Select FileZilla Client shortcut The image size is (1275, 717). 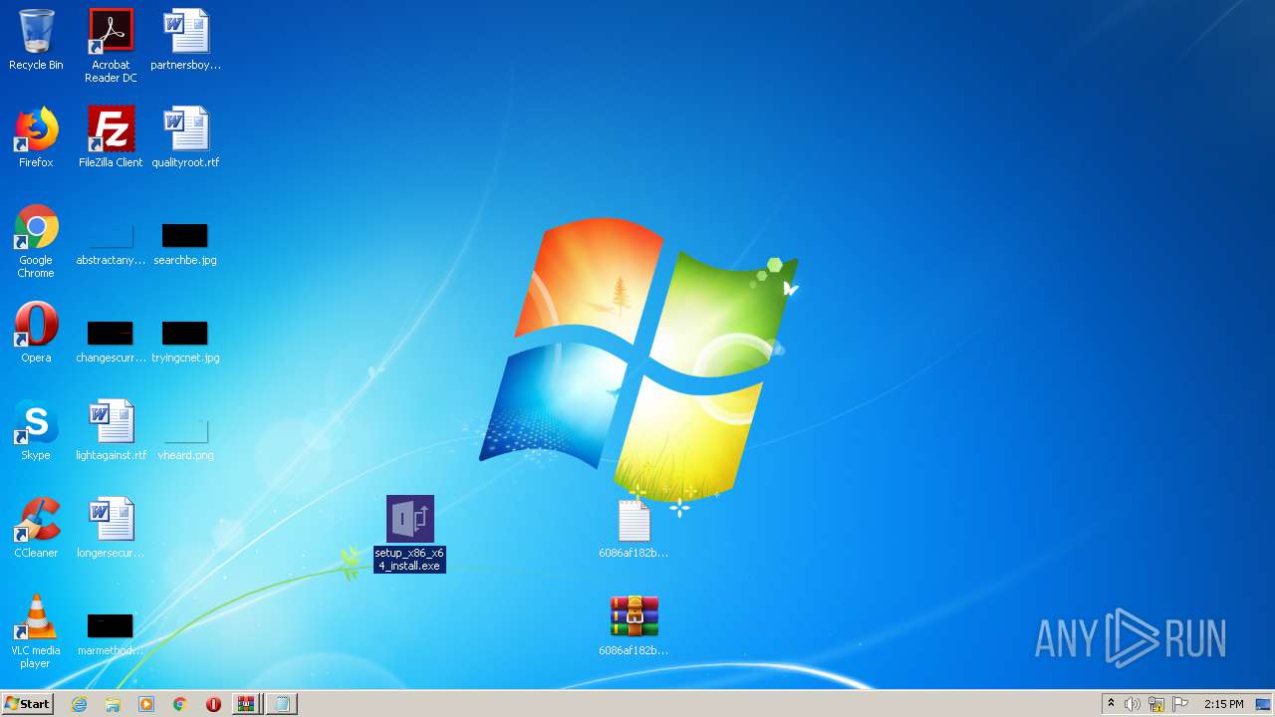pyautogui.click(x=111, y=137)
